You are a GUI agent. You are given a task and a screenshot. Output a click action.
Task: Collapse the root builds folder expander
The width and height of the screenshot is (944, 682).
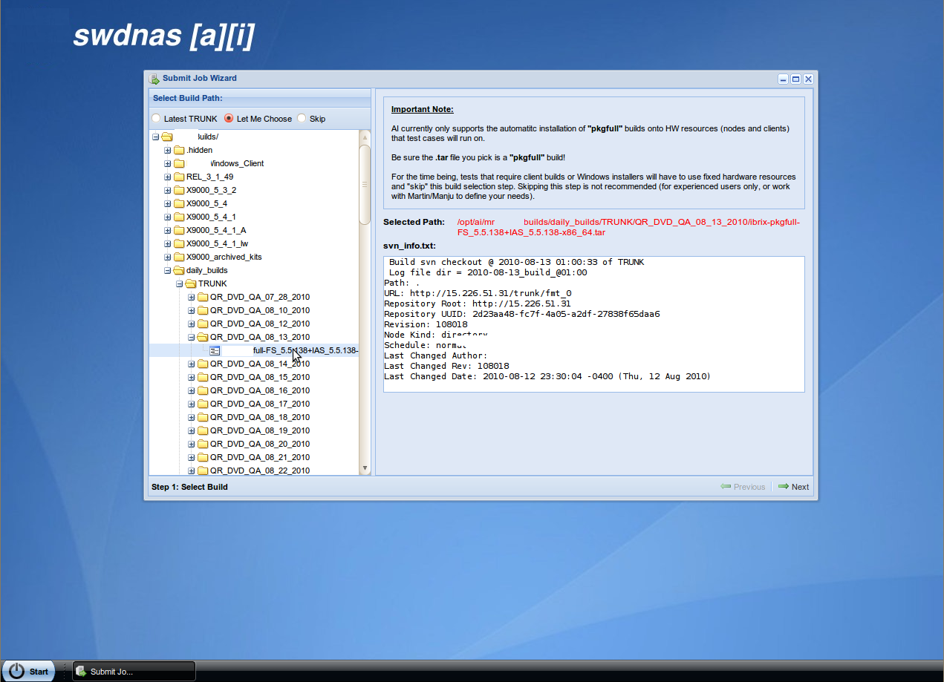[x=156, y=137]
